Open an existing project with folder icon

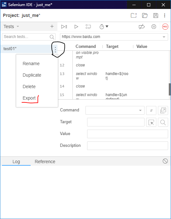pos(145,15)
